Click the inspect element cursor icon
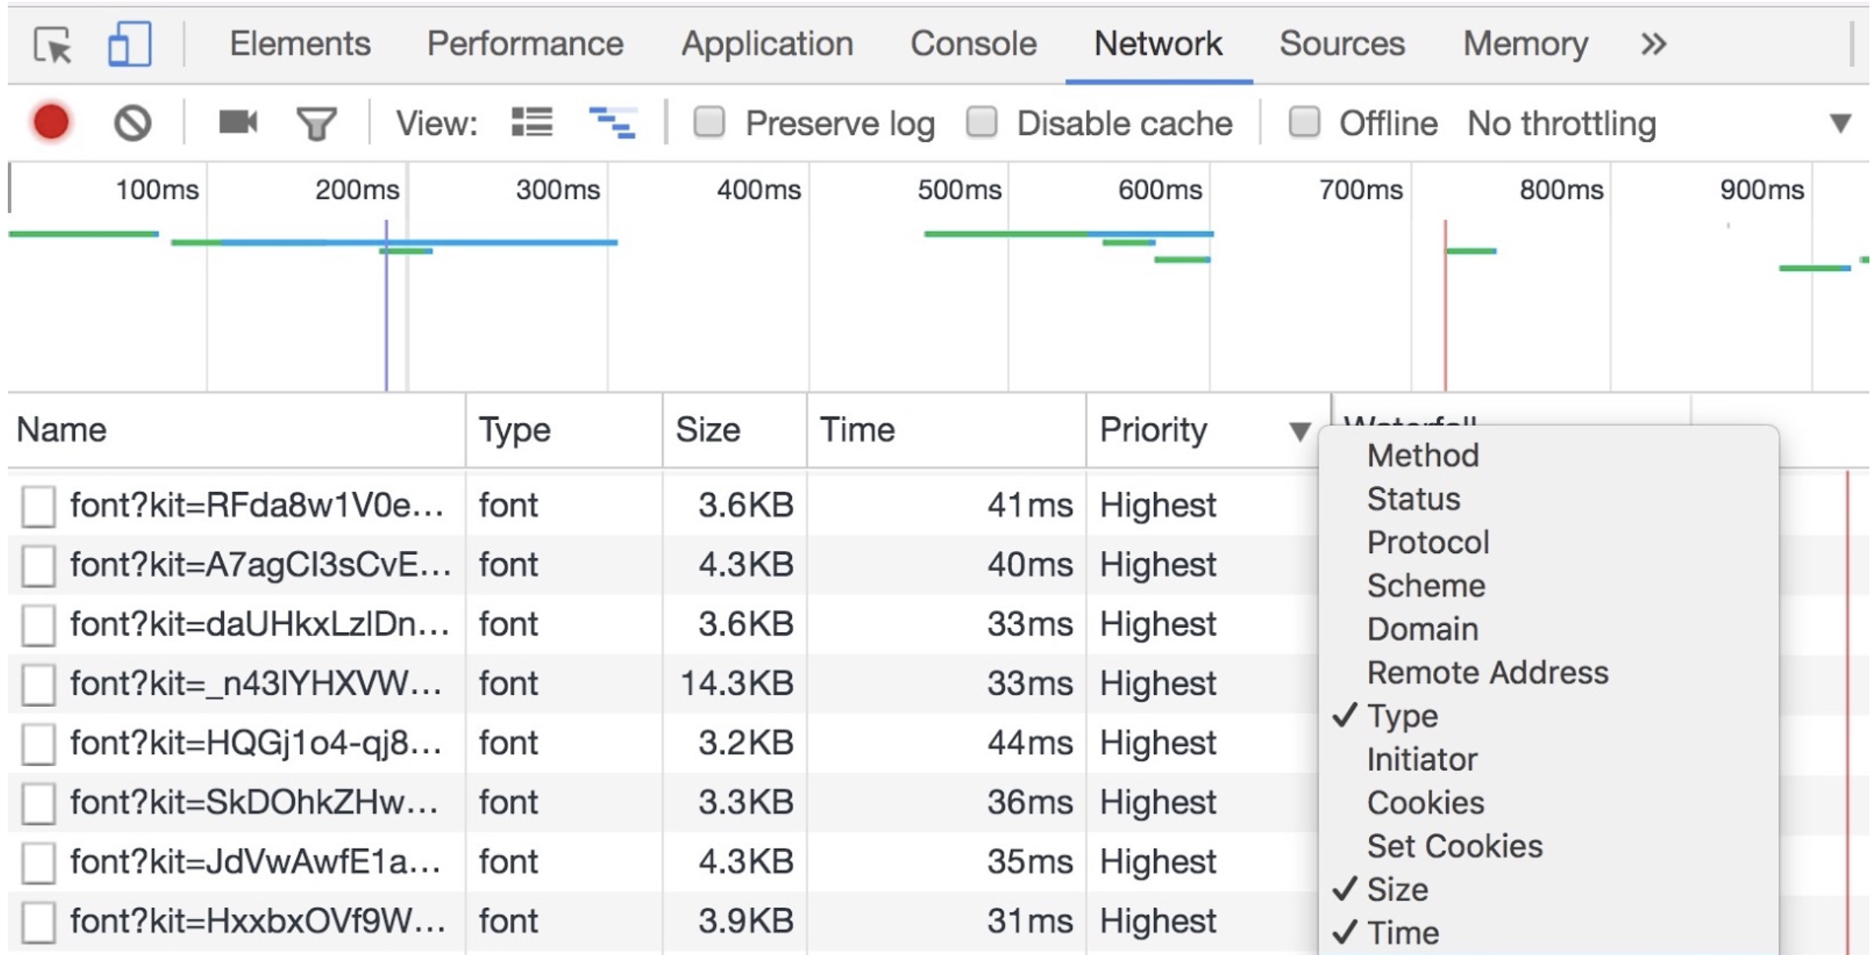This screenshot has width=1871, height=955. 52,44
